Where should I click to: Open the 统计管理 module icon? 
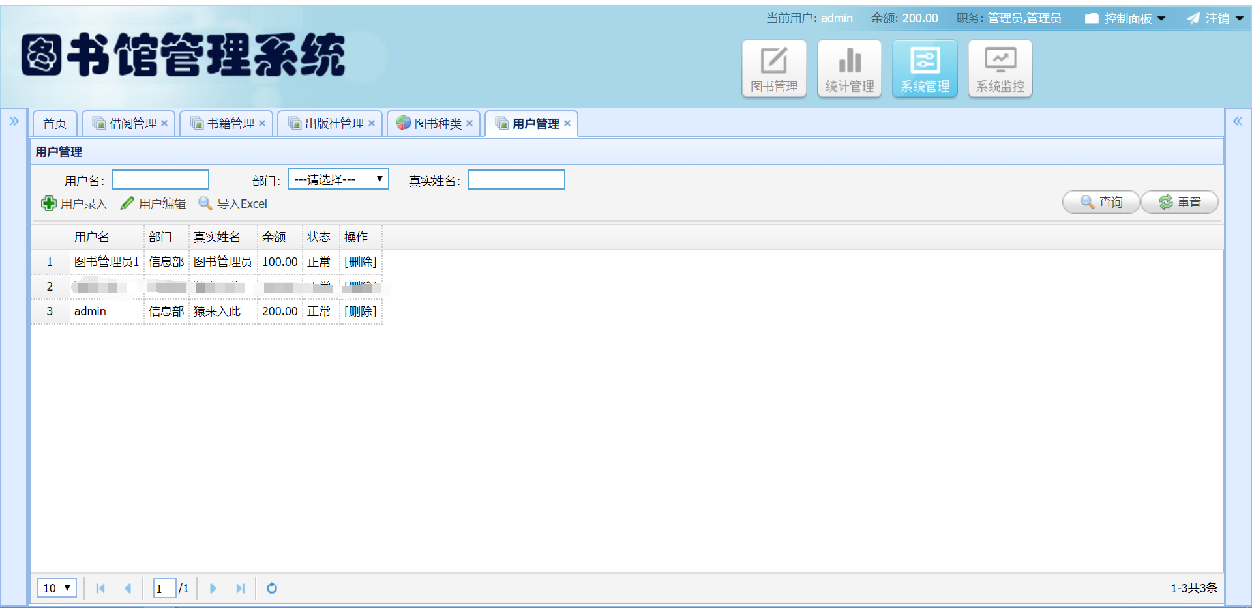[849, 68]
